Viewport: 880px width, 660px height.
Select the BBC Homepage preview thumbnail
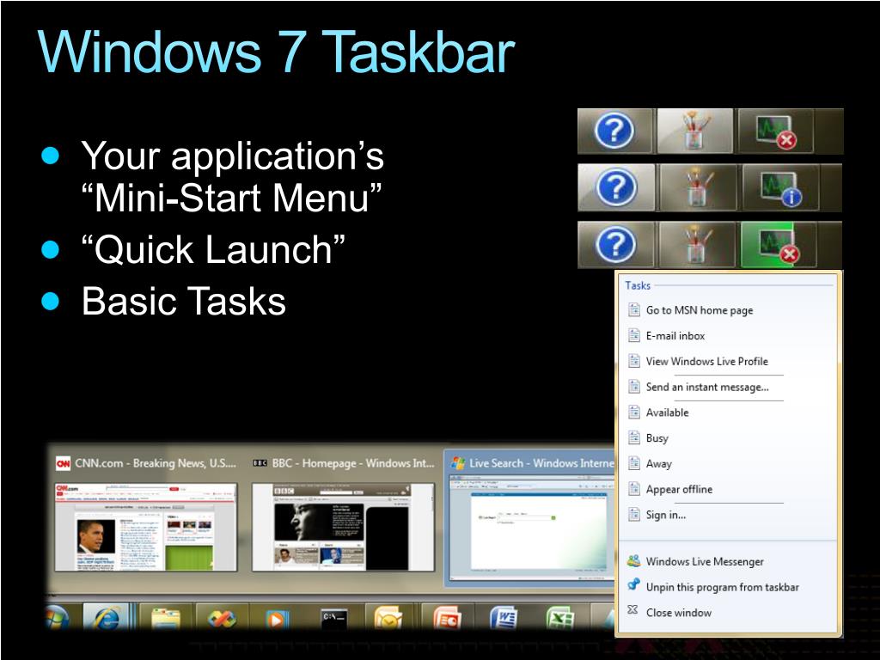tap(343, 527)
